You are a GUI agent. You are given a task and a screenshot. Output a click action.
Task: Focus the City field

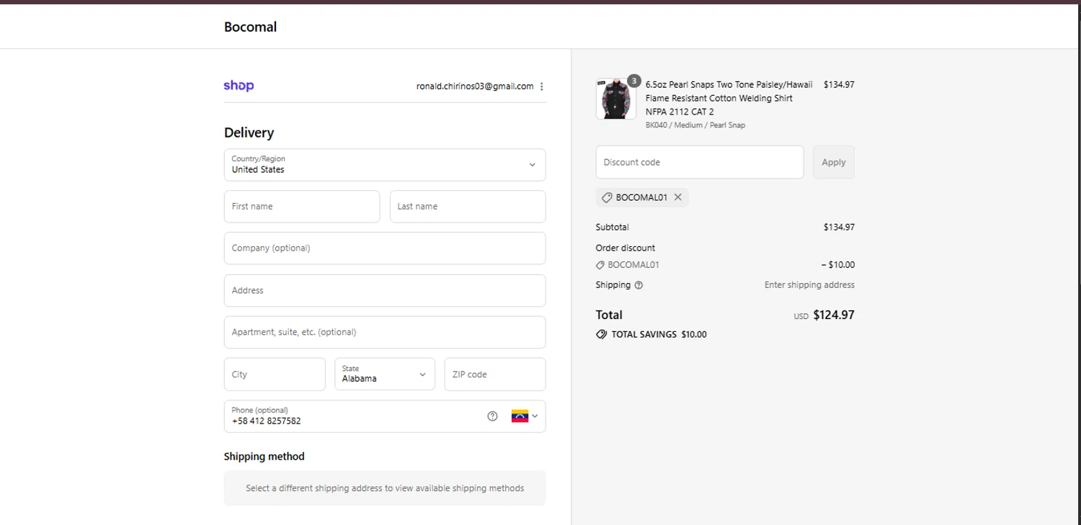(x=275, y=374)
